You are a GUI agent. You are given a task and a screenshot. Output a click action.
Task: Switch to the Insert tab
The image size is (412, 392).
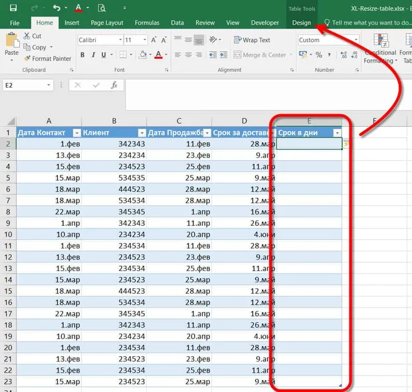[x=72, y=23]
